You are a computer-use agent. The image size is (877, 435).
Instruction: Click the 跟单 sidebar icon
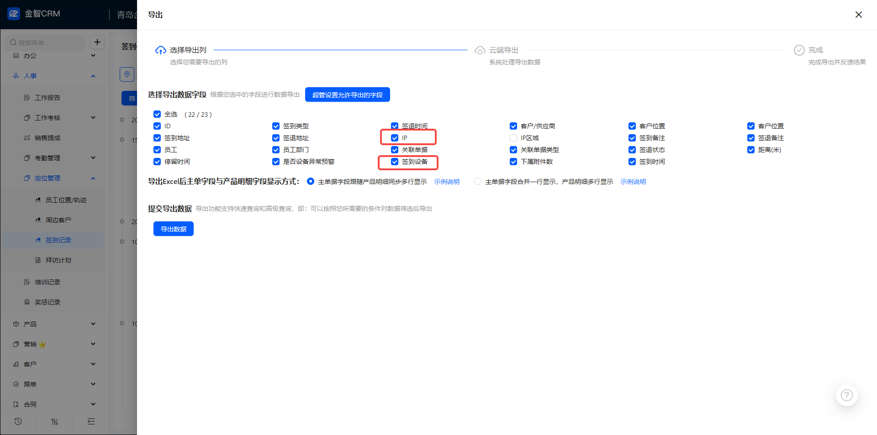pos(16,384)
